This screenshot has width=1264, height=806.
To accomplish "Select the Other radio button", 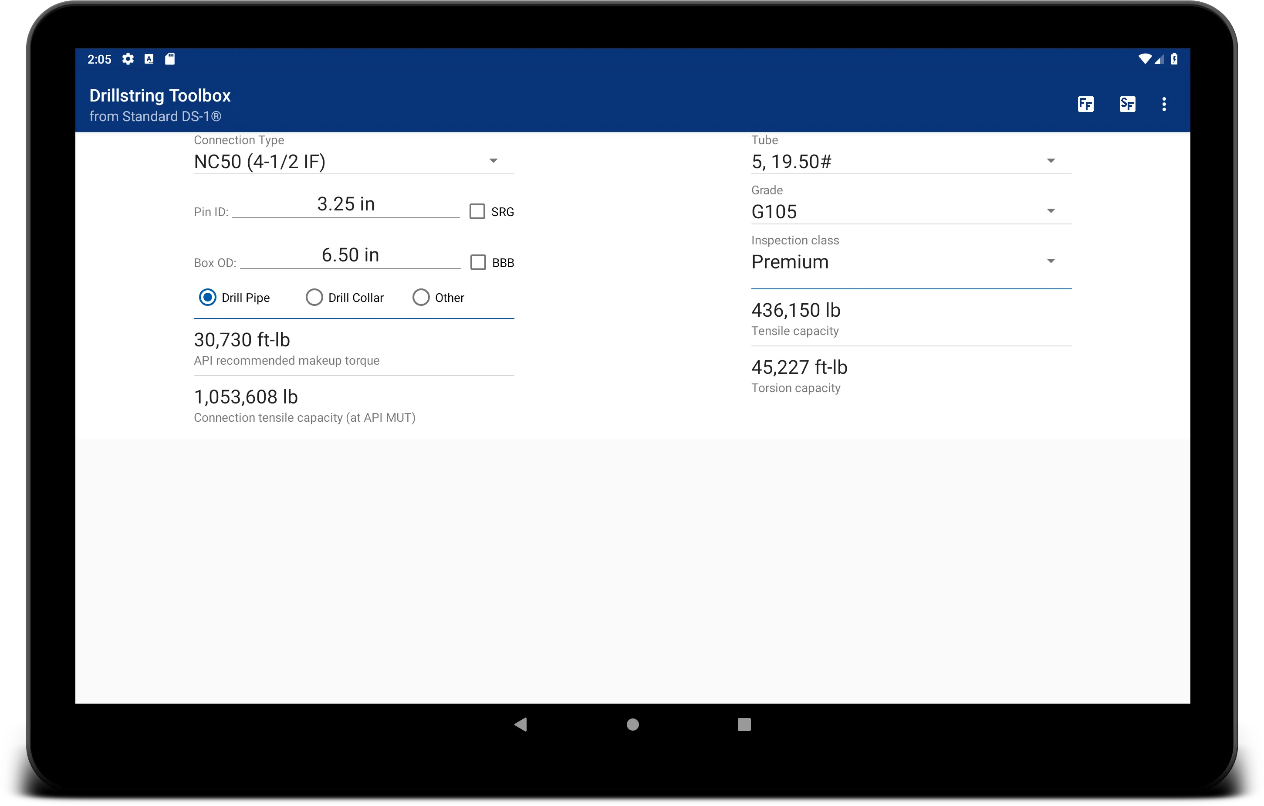I will [x=420, y=298].
